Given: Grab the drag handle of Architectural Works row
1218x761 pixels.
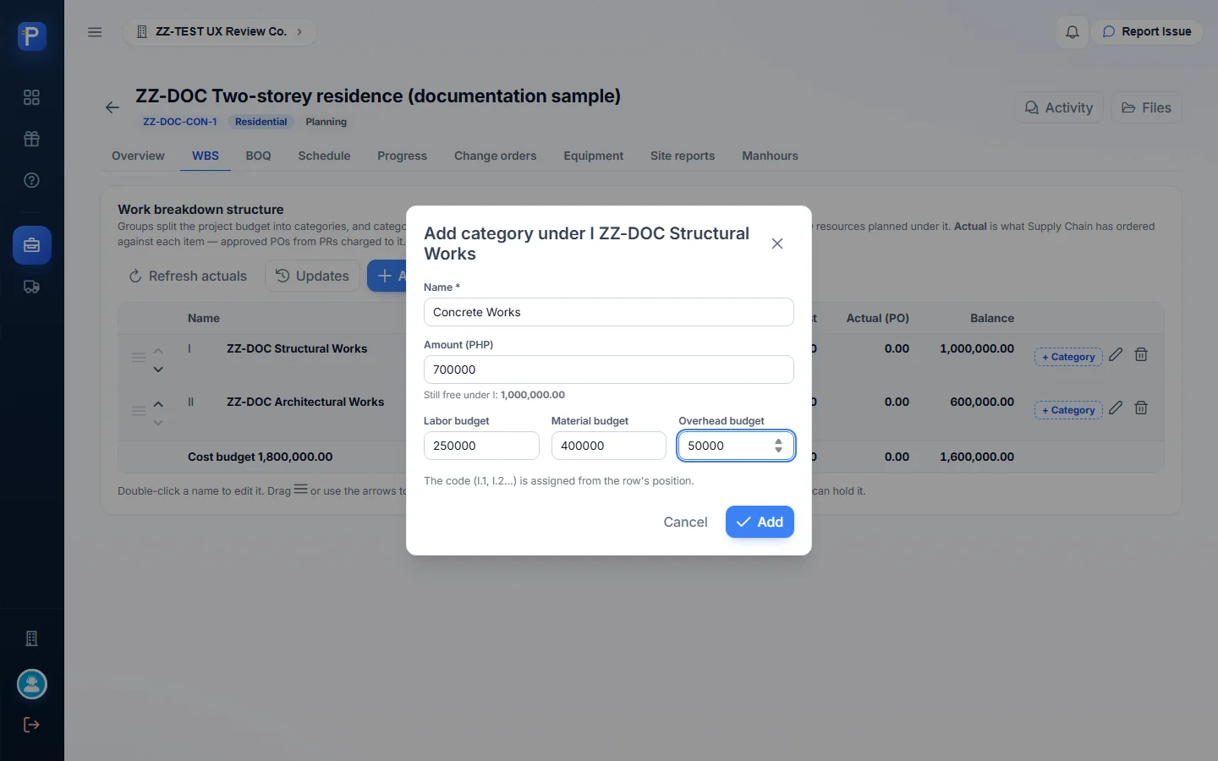Looking at the screenshot, I should point(139,411).
